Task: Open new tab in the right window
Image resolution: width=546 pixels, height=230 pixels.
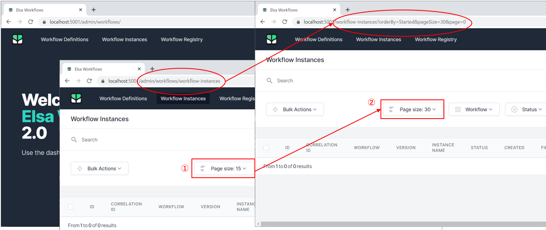Action: (347, 10)
